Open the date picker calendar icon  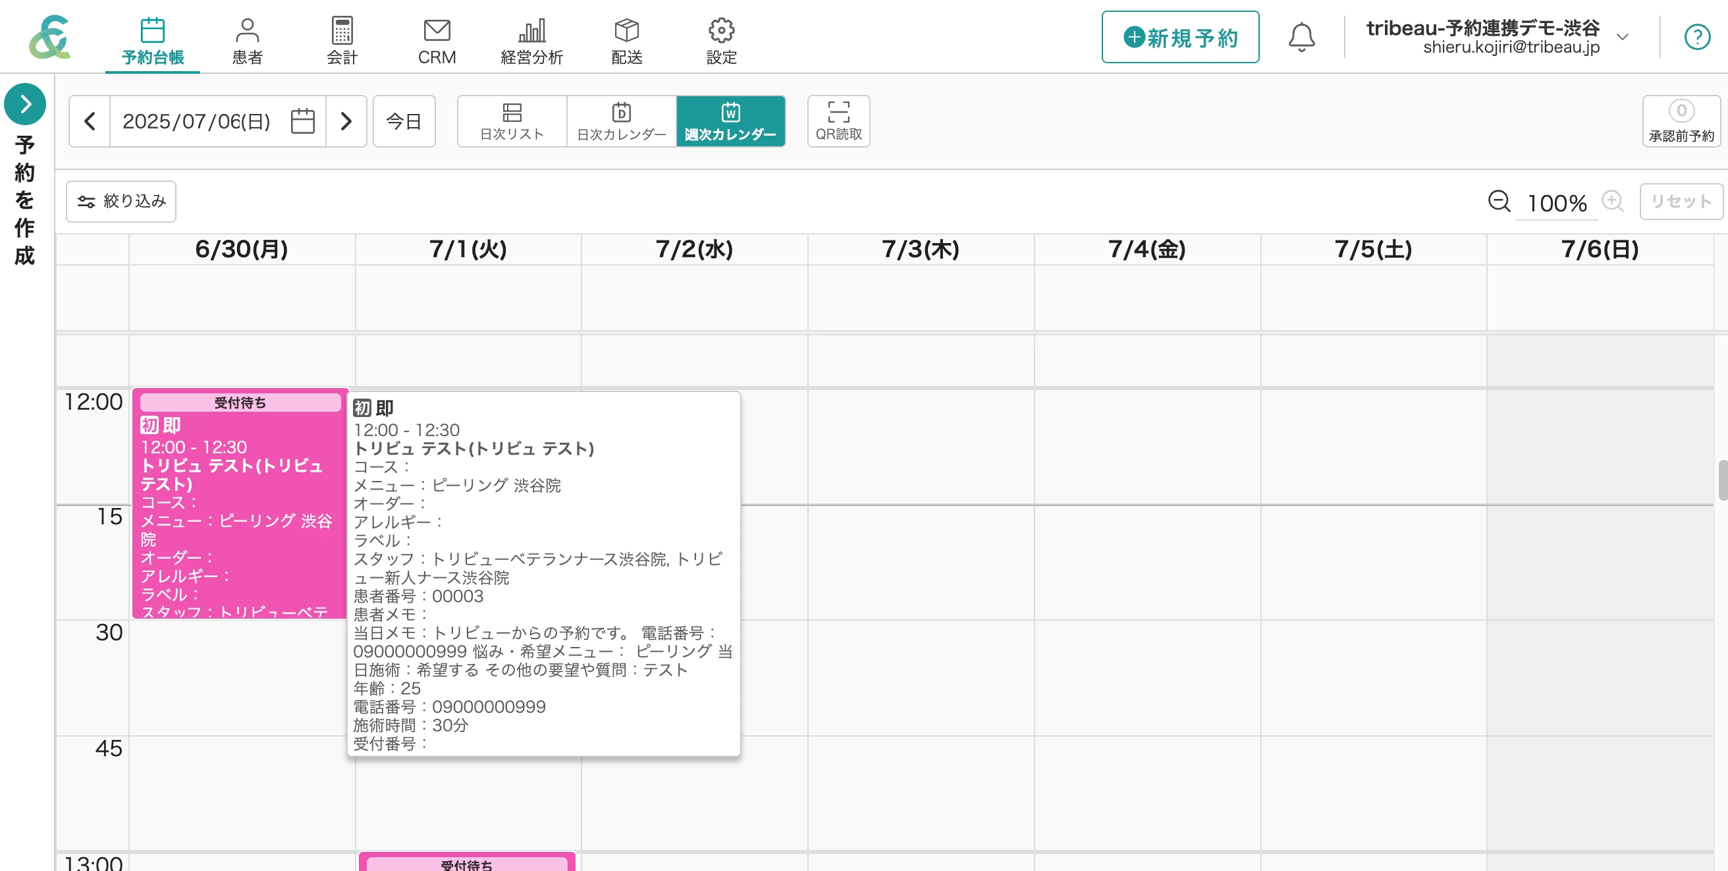click(x=302, y=121)
